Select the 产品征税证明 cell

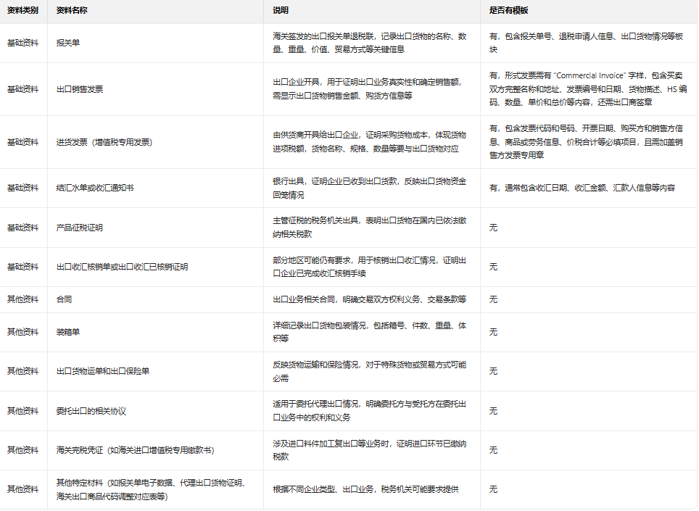(80, 228)
